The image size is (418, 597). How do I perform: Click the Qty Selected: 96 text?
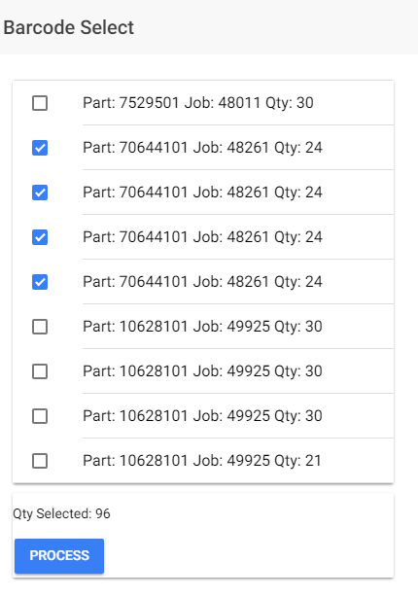(61, 513)
